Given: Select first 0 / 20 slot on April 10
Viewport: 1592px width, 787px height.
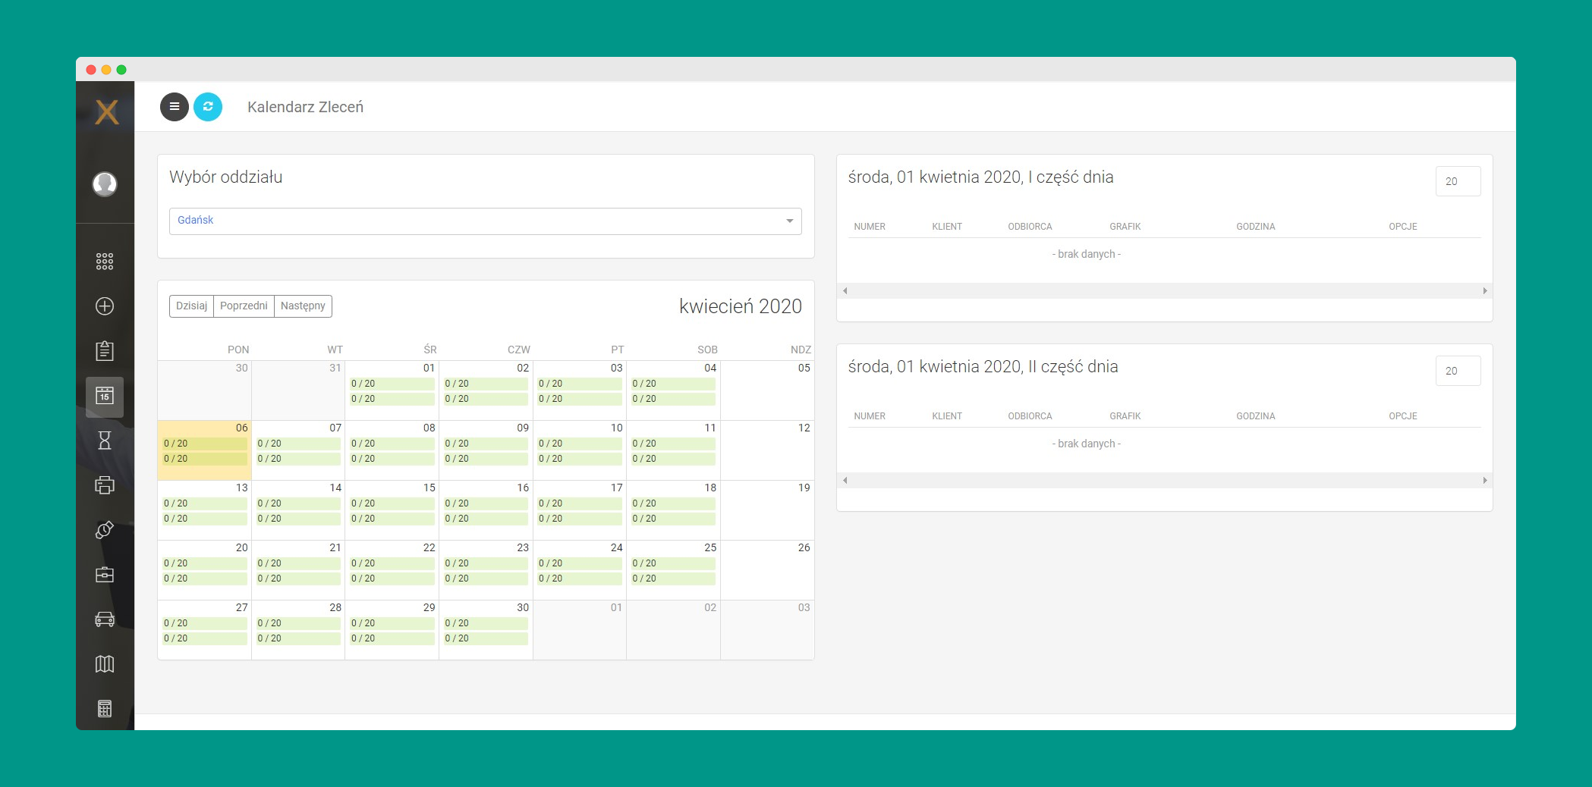Looking at the screenshot, I should tap(579, 444).
